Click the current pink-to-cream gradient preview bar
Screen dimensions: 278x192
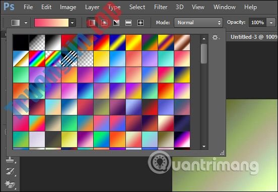pos(51,23)
